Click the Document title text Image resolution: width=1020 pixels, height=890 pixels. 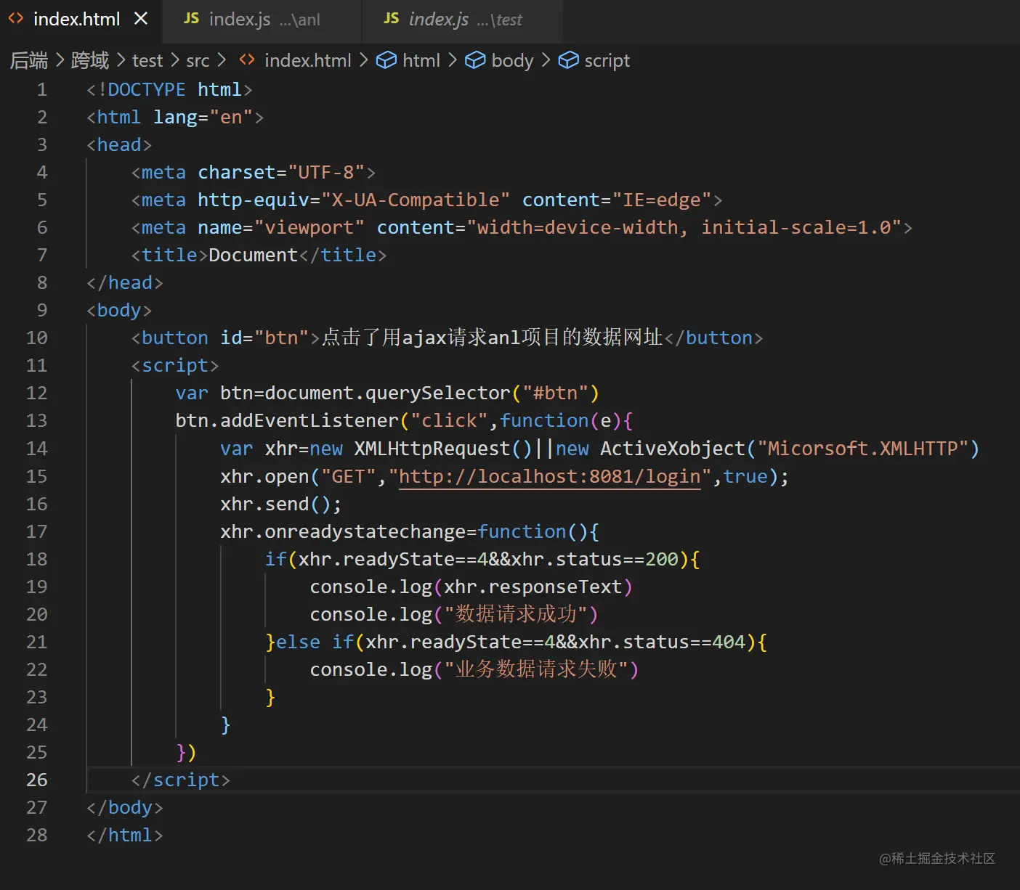(253, 255)
